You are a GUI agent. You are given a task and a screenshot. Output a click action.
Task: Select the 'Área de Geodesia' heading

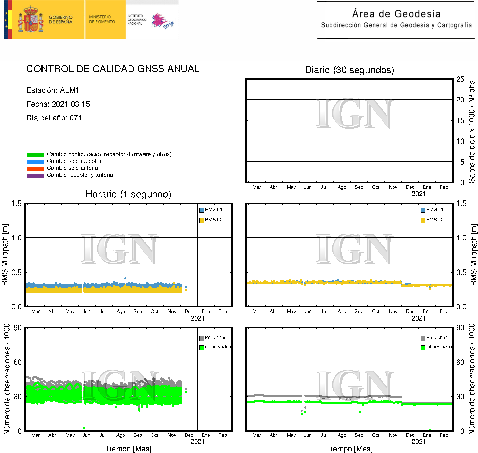(396, 14)
